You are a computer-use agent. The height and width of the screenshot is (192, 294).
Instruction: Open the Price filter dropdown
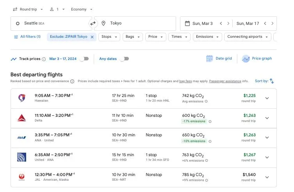click(x=155, y=37)
